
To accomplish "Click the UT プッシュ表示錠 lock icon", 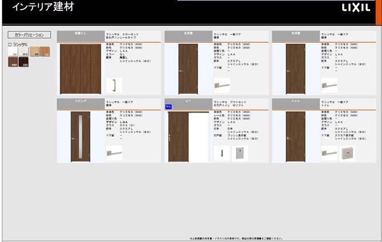I will pos(239,153).
